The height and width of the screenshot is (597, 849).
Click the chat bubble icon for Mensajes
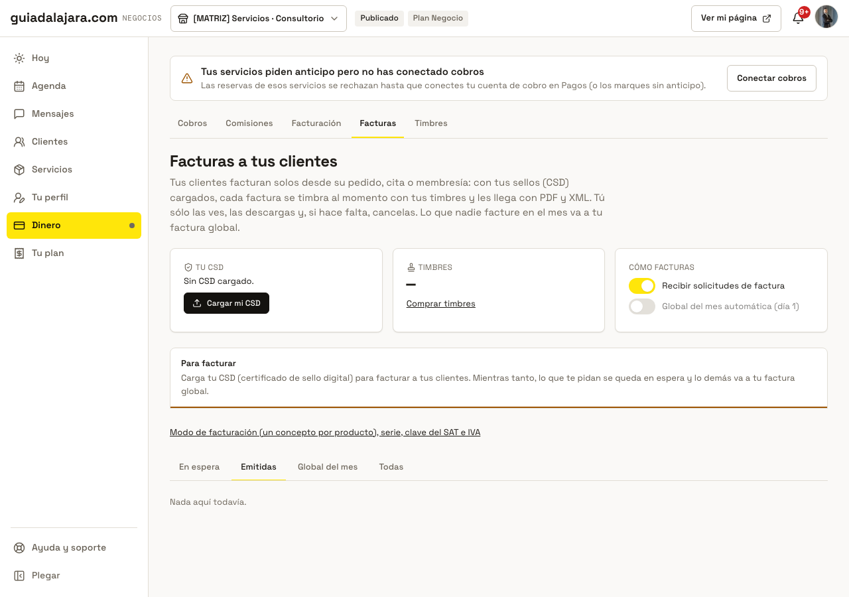(x=19, y=114)
